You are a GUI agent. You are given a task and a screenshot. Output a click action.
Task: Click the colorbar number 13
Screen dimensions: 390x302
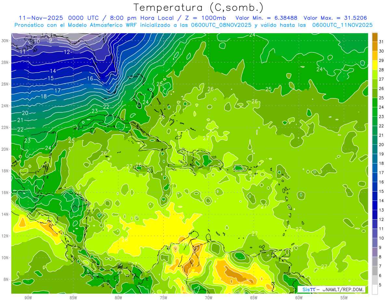[382, 210]
